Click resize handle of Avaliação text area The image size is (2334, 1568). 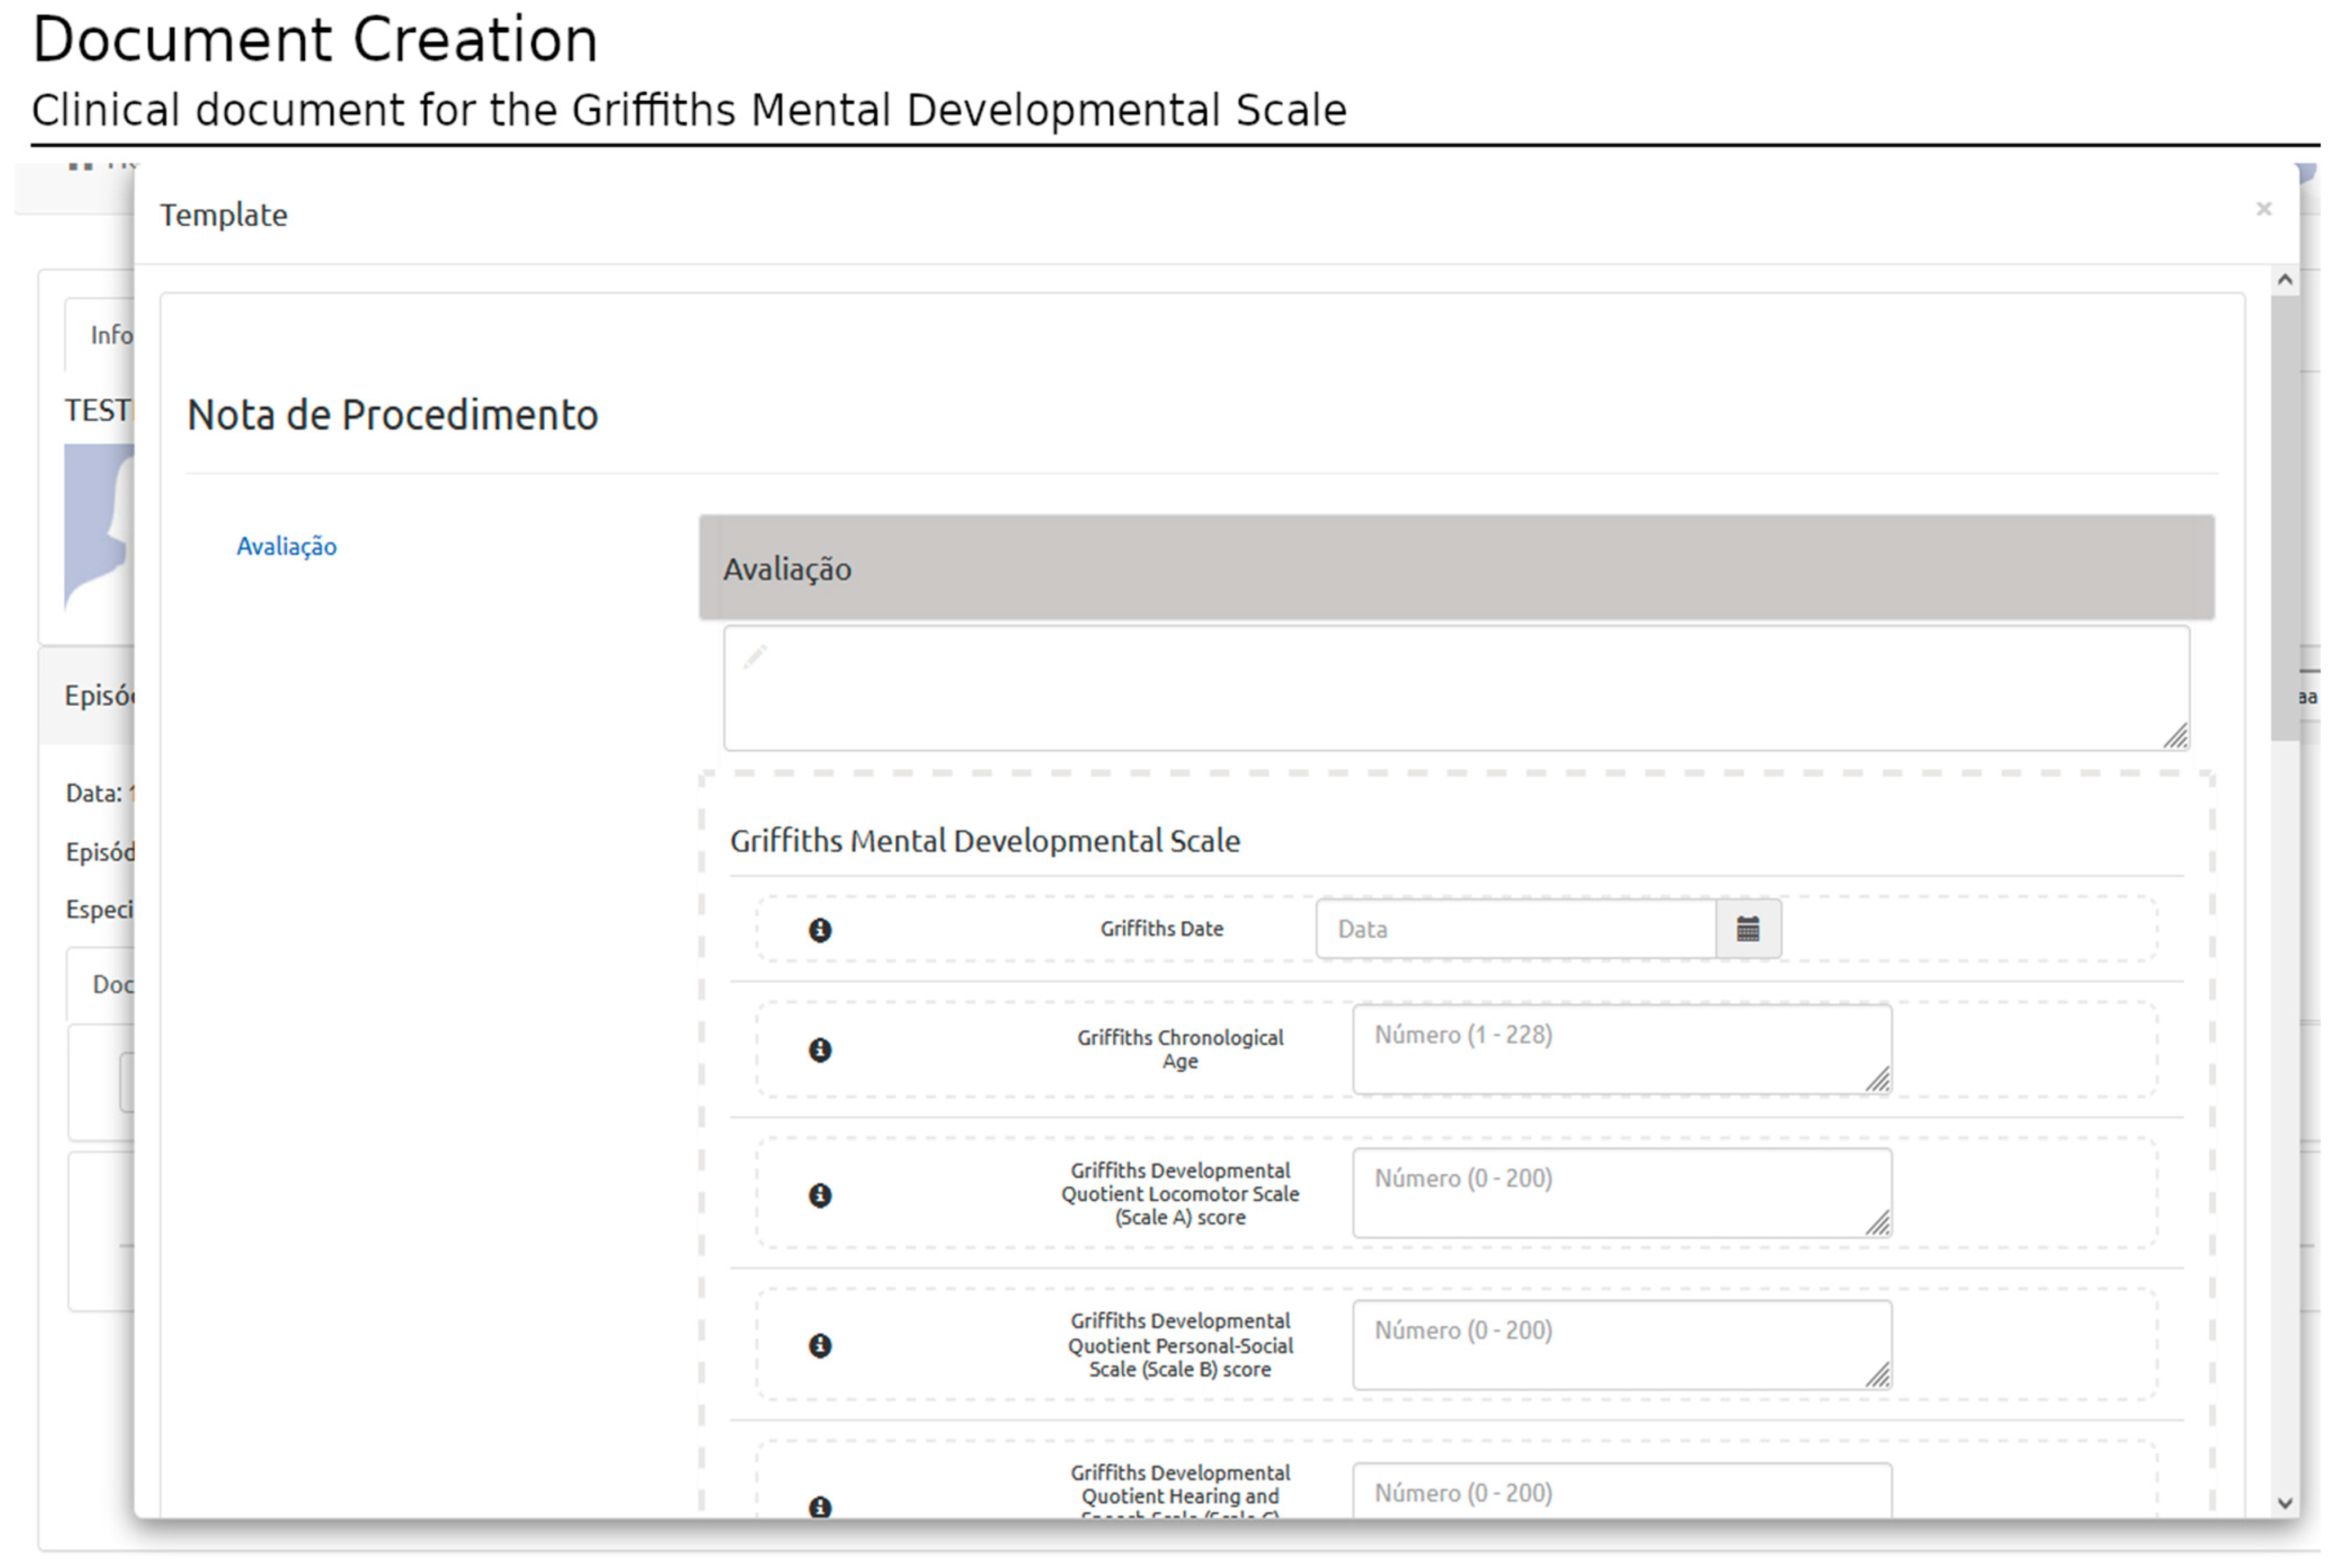[x=2176, y=737]
